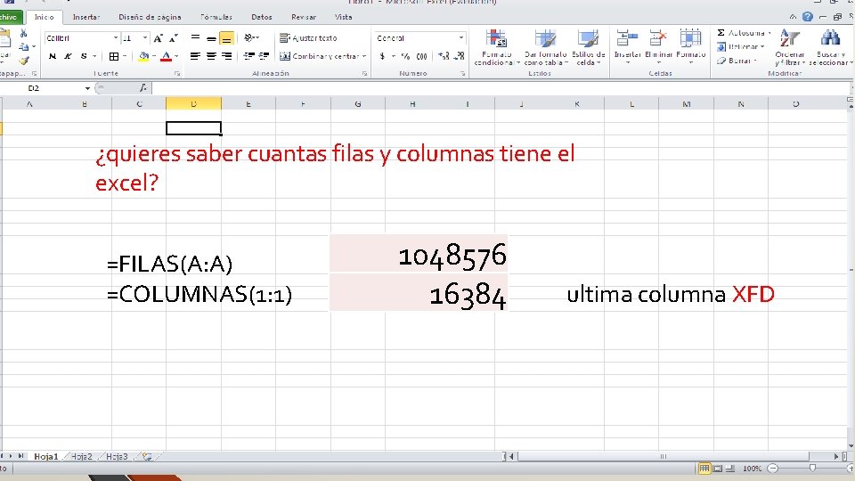Screen dimensions: 855x481
Task: Increase indent in alignment group
Action: click(264, 56)
